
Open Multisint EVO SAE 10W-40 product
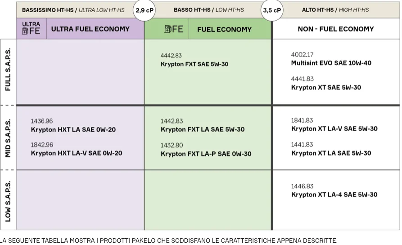click(331, 63)
